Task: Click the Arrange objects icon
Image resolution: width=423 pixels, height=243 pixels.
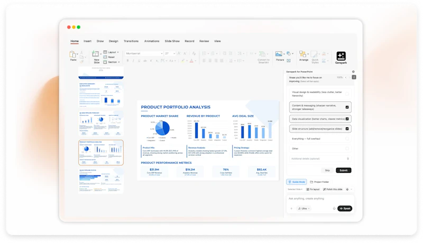Action: [x=302, y=54]
